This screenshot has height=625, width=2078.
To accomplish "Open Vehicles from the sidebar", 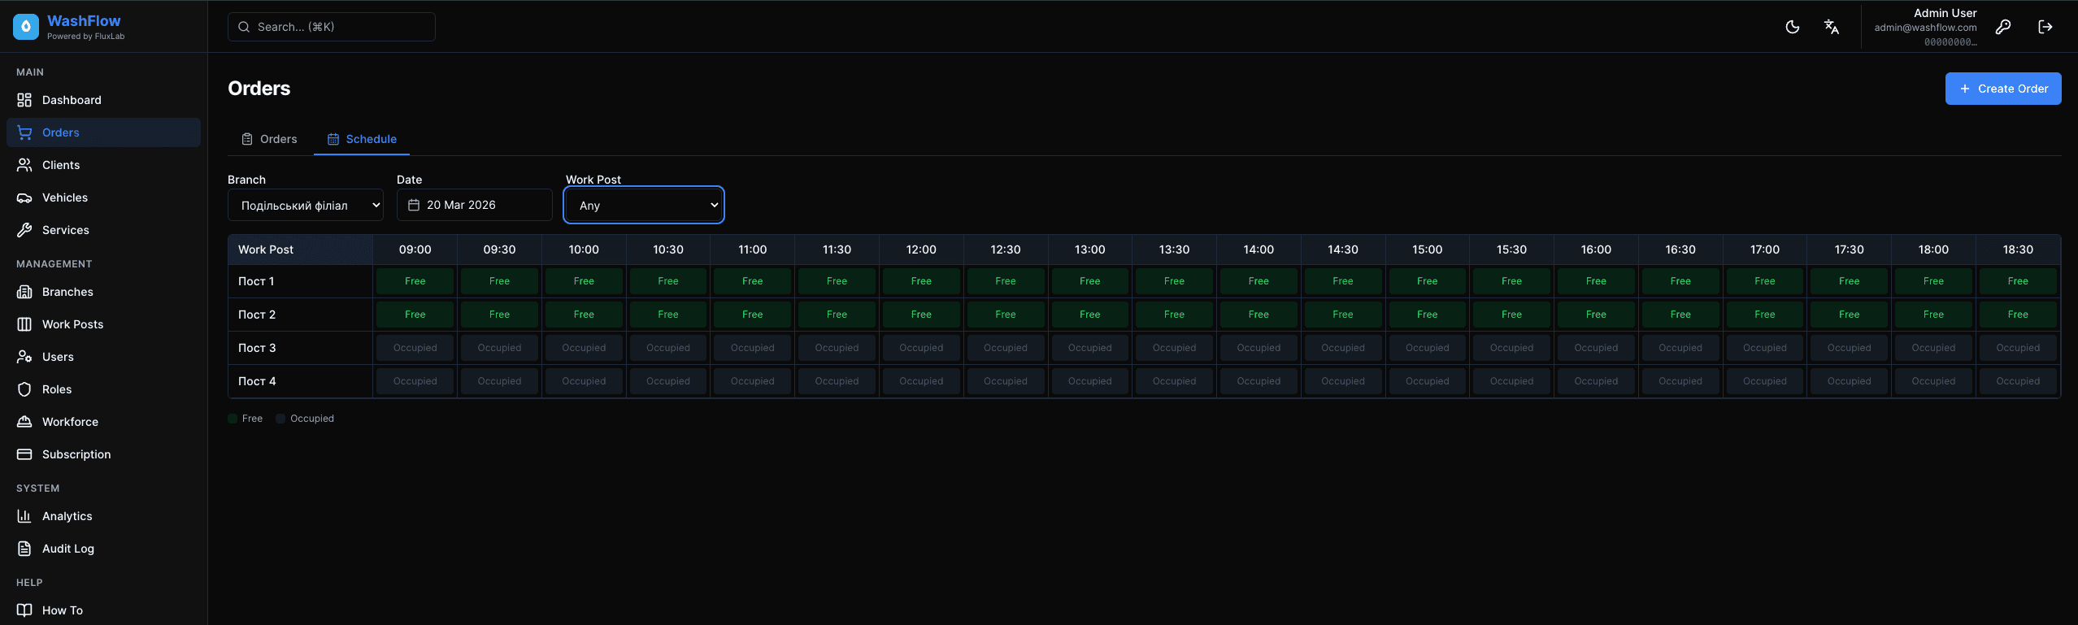I will pos(65,197).
